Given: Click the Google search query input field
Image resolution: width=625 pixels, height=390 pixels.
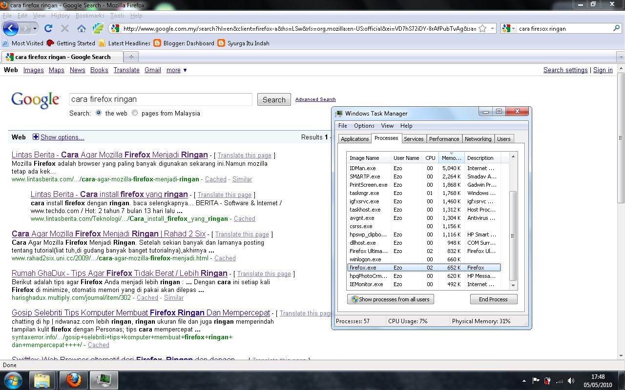Looking at the screenshot, I should pos(161,99).
